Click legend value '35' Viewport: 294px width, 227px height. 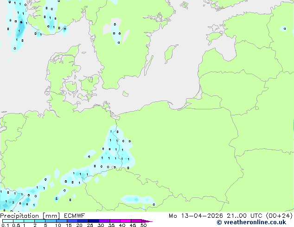click(x=111, y=225)
